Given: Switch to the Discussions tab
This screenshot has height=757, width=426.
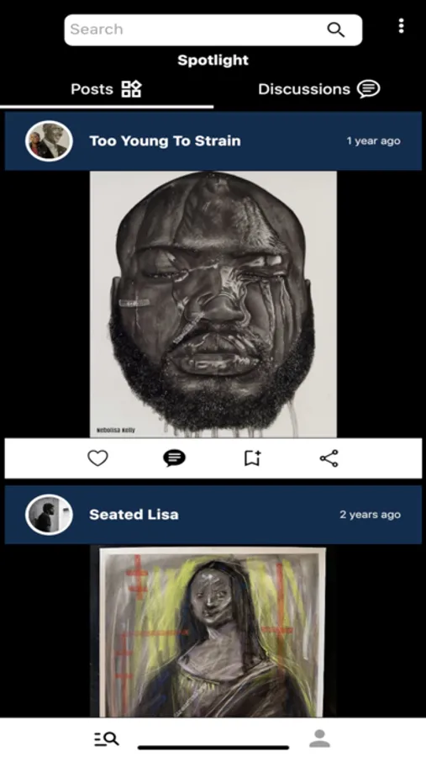Looking at the screenshot, I should [x=319, y=89].
